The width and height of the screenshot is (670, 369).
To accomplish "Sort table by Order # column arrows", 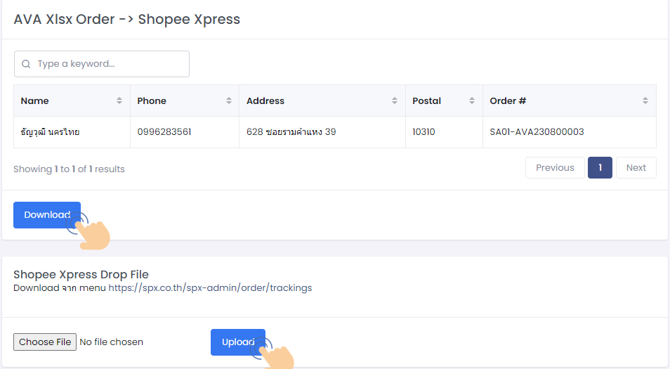I will (x=645, y=101).
